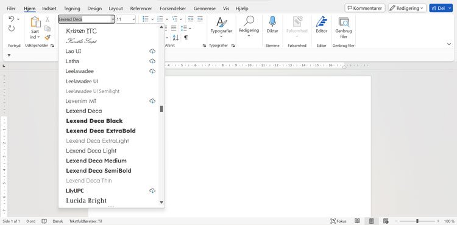
Task: Apply a multilevel list
Action: point(175,19)
